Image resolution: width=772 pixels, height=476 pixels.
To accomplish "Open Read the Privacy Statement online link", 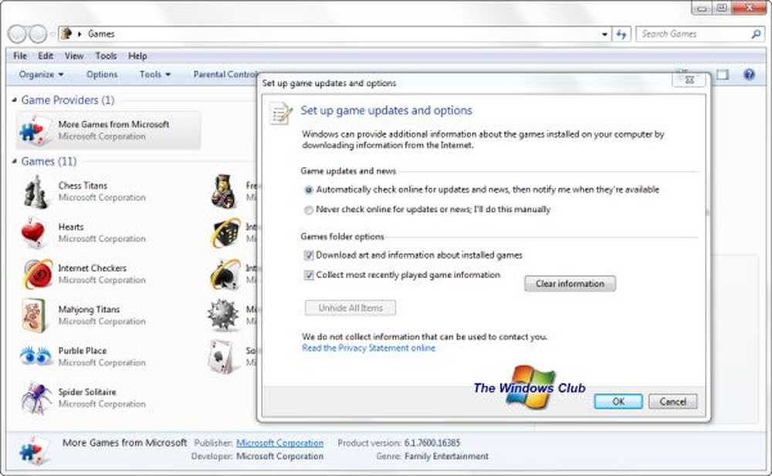I will click(368, 348).
